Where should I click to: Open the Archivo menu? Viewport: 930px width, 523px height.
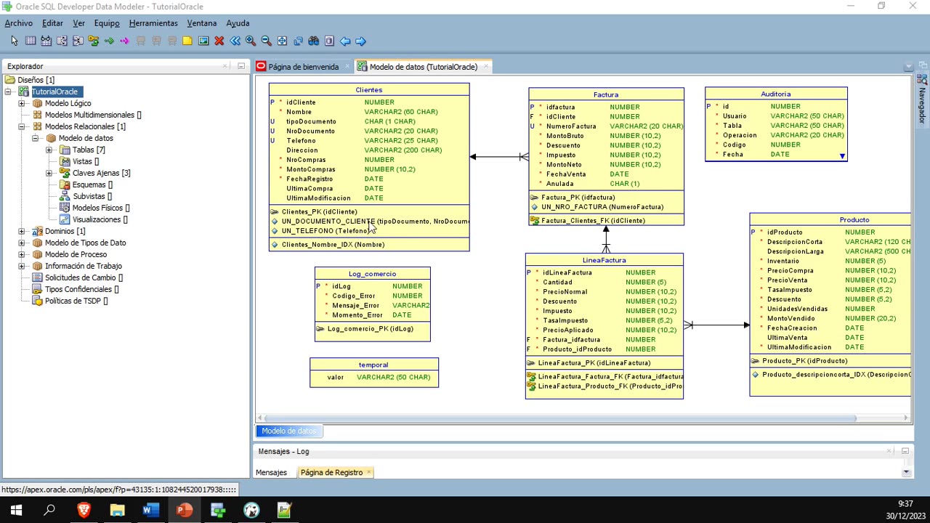[x=18, y=23]
